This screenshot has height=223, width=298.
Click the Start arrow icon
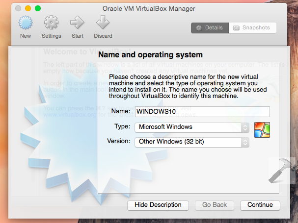77,23
